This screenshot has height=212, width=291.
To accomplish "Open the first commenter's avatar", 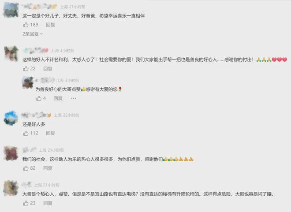I will click(11, 10).
